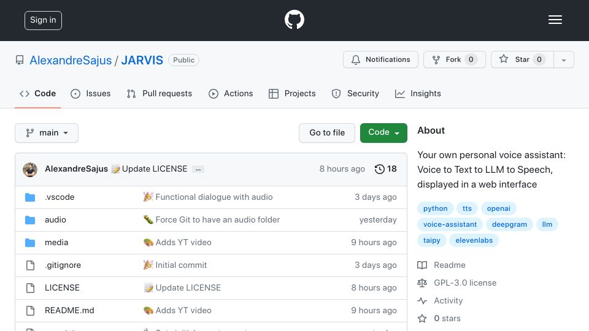Click the license scales icon
The image size is (589, 331).
(x=422, y=283)
